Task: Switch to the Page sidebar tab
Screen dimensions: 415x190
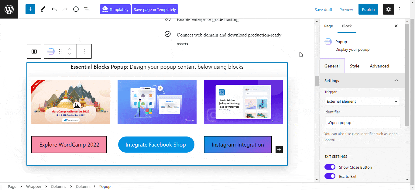Action: pos(328,26)
